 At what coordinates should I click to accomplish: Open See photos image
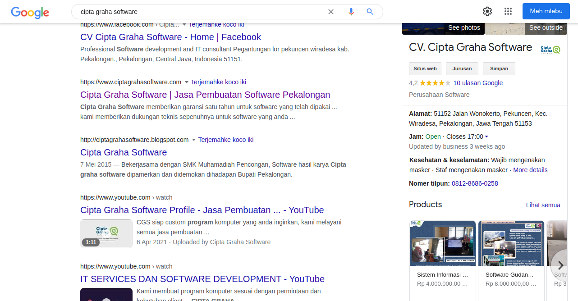pos(443,28)
